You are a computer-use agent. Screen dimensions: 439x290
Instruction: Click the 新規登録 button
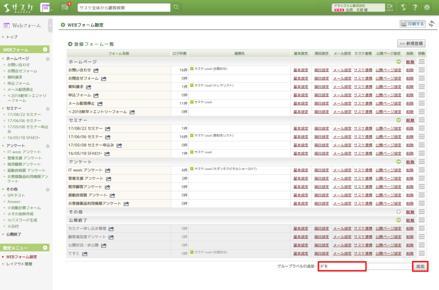pyautogui.click(x=411, y=43)
